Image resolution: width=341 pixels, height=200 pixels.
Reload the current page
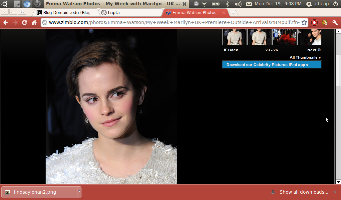click(24, 23)
